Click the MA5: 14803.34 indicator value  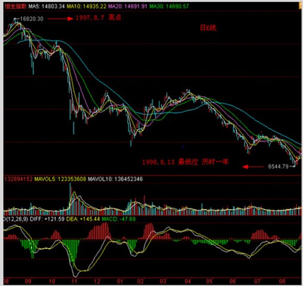click(x=47, y=7)
